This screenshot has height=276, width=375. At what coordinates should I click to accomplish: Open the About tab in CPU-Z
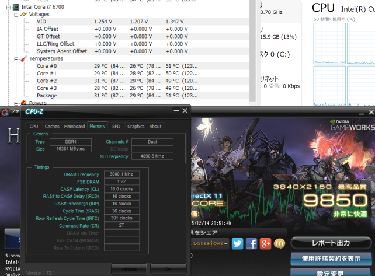tap(155, 127)
